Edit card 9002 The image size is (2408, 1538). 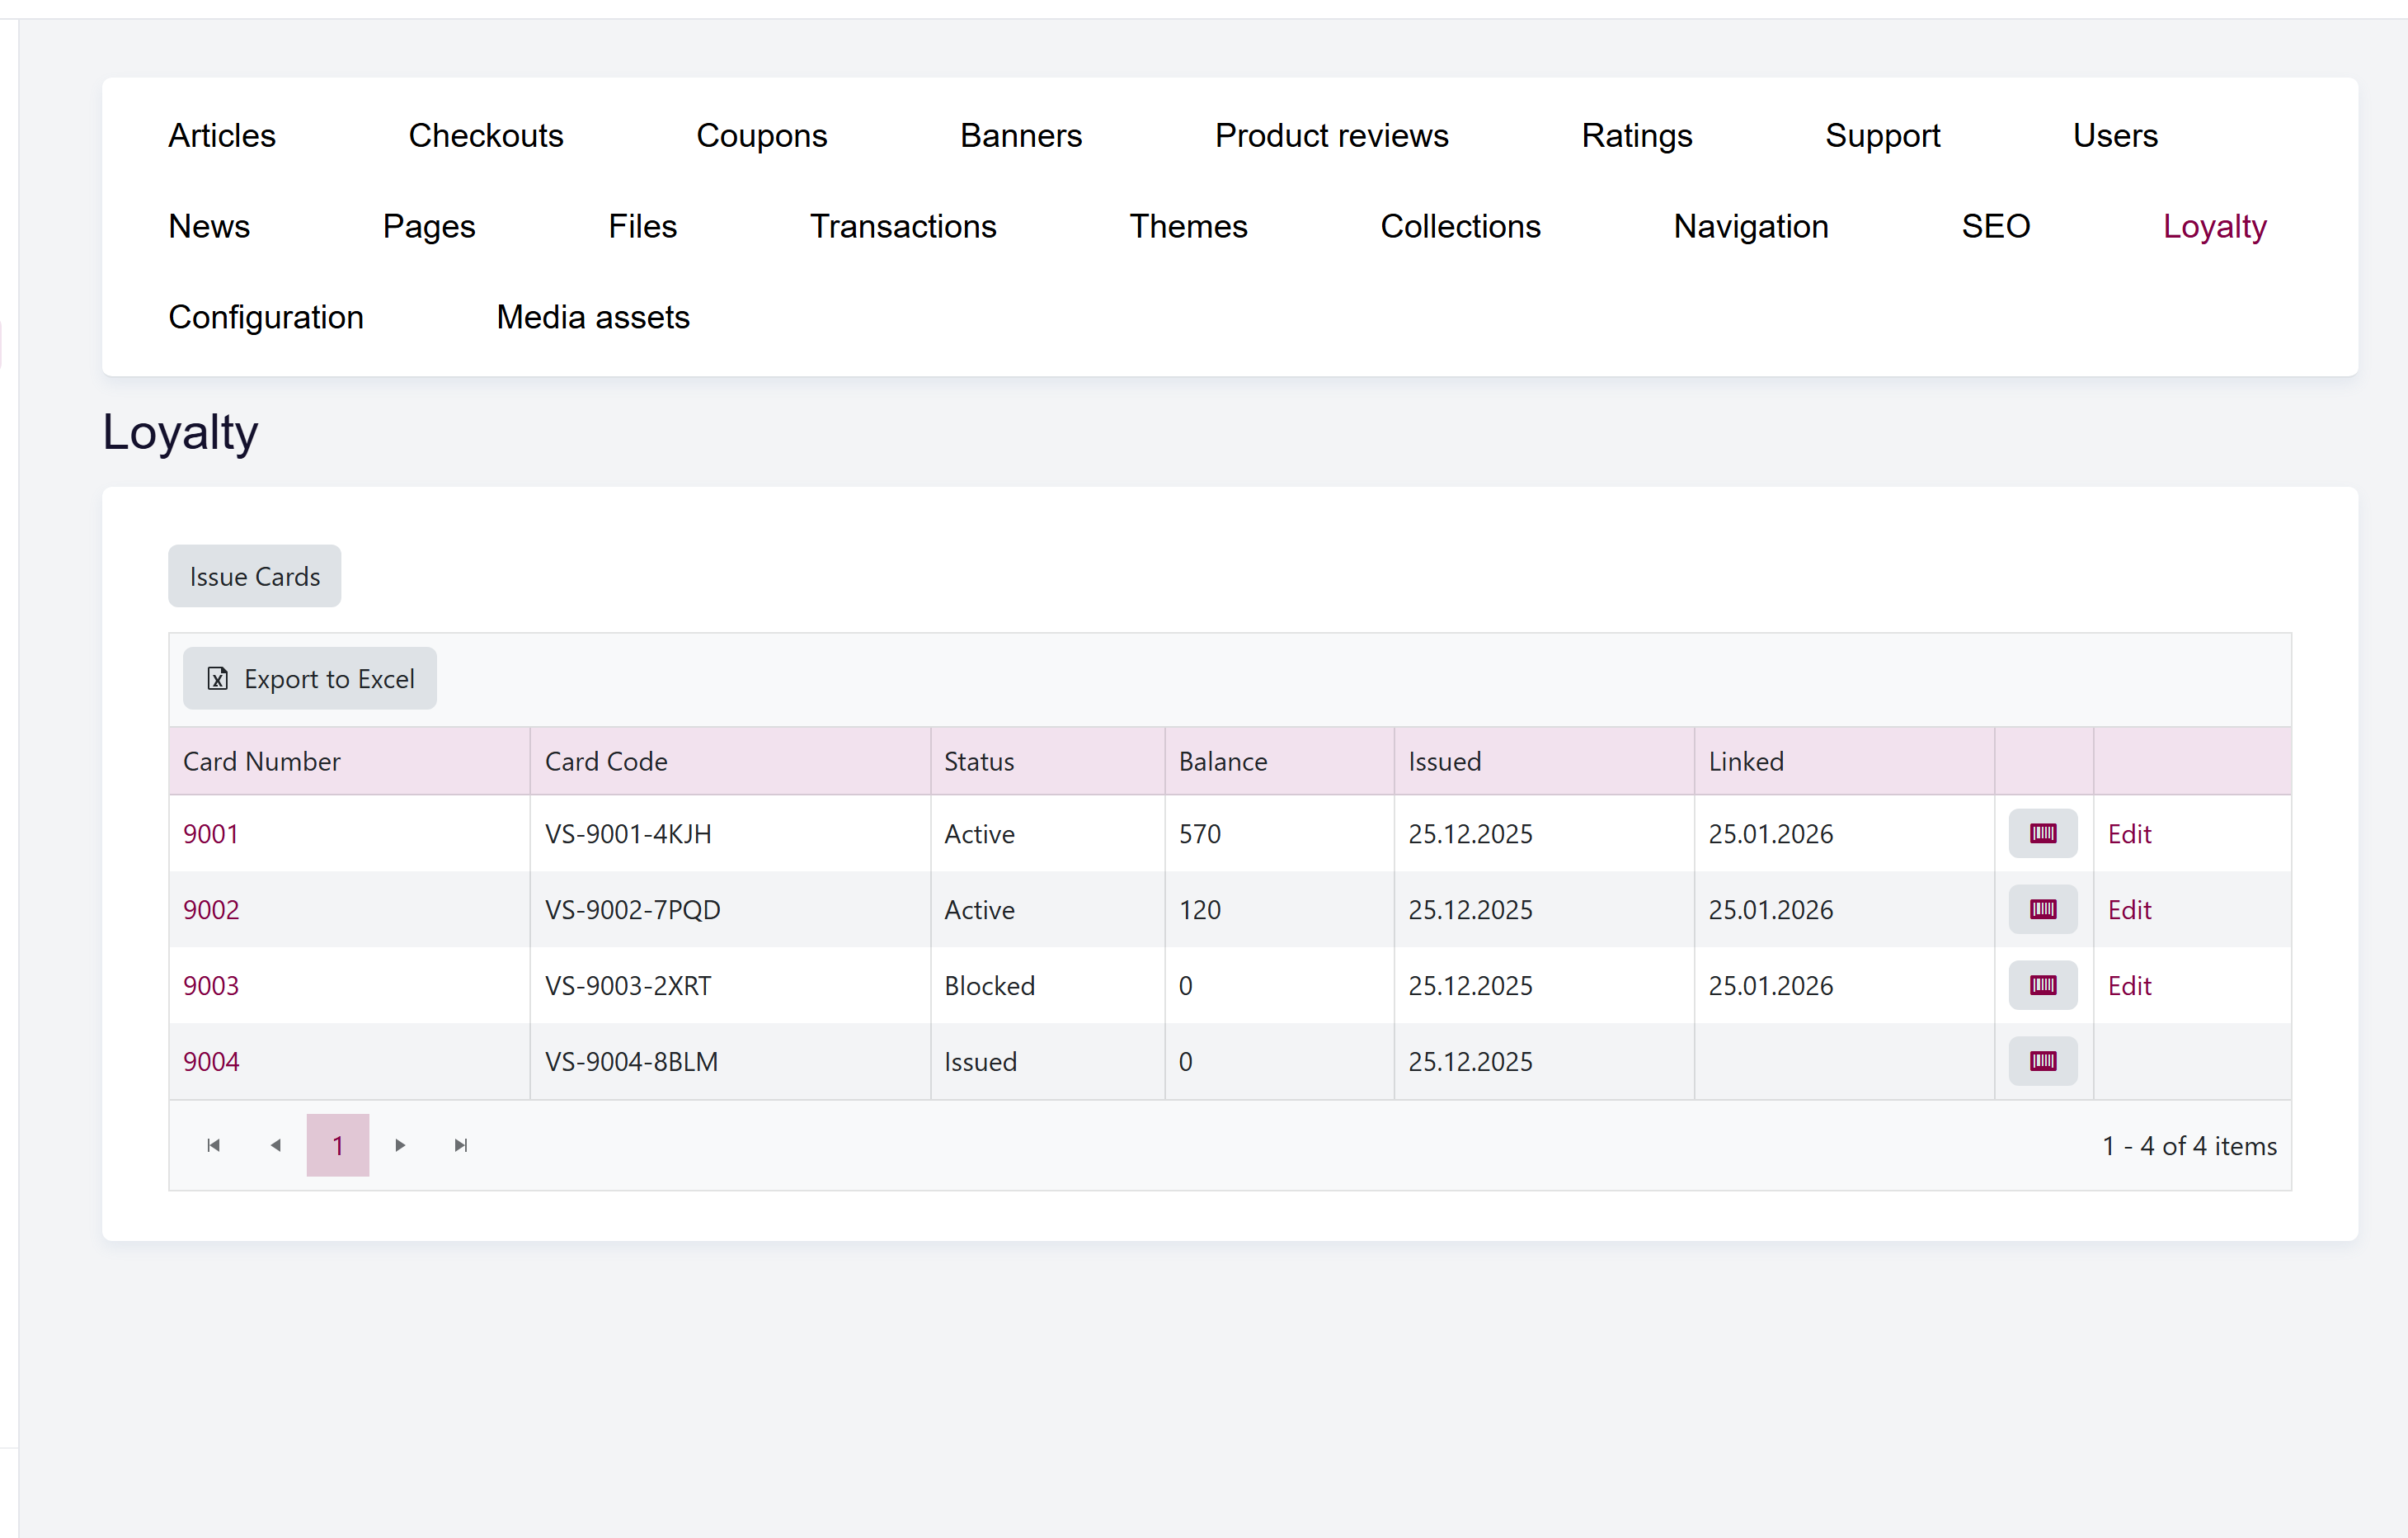(x=2129, y=909)
